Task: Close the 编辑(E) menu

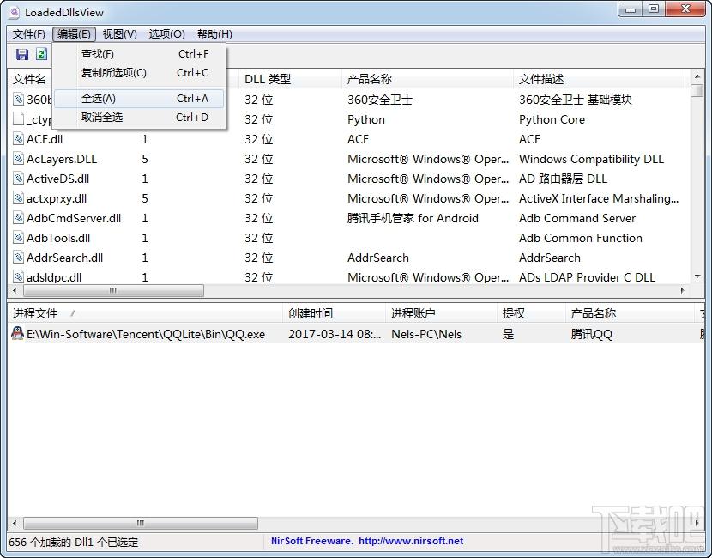Action: [74, 34]
